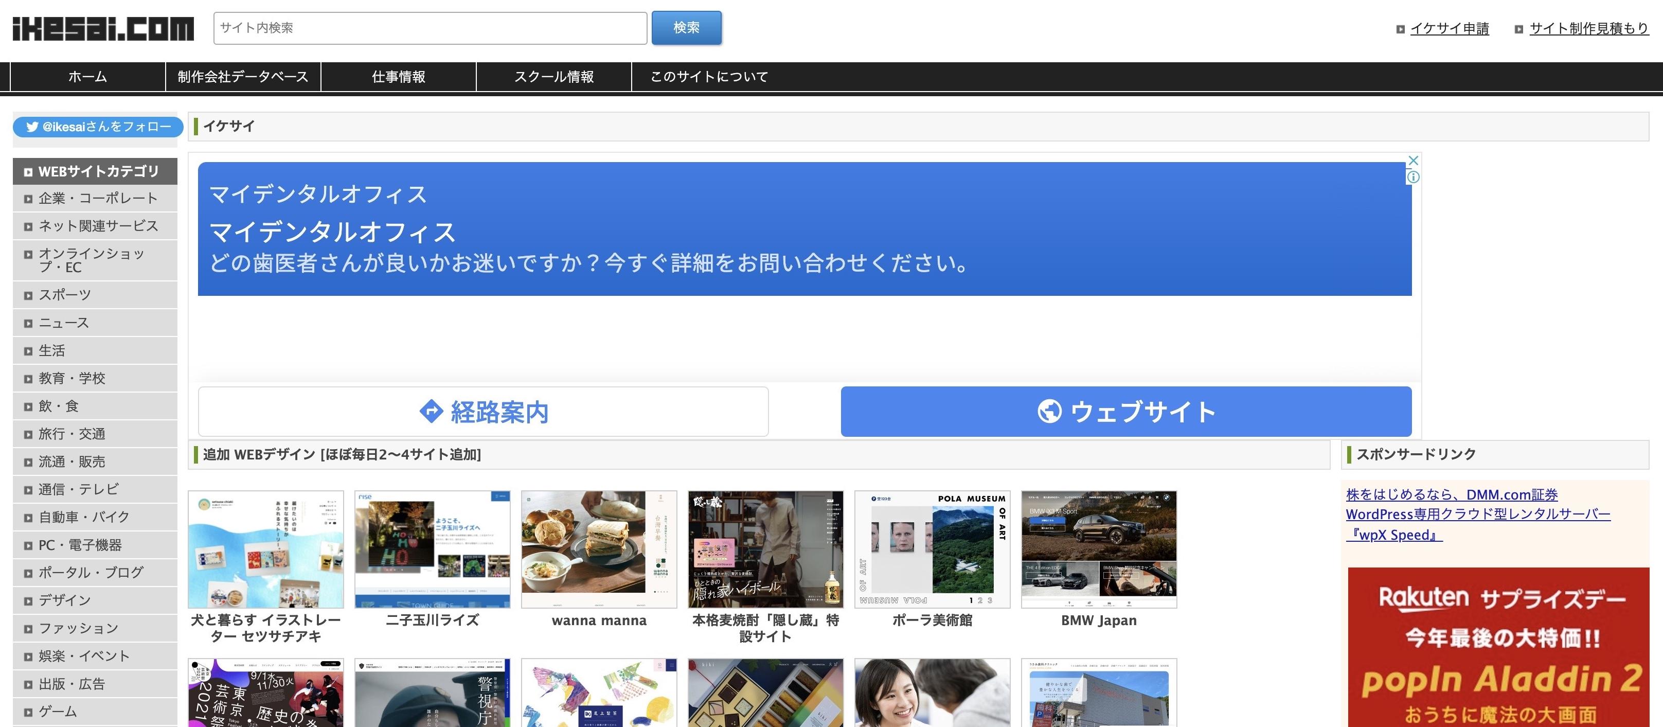
Task: Click the ポーラ美術館 thumbnail image
Action: click(932, 549)
